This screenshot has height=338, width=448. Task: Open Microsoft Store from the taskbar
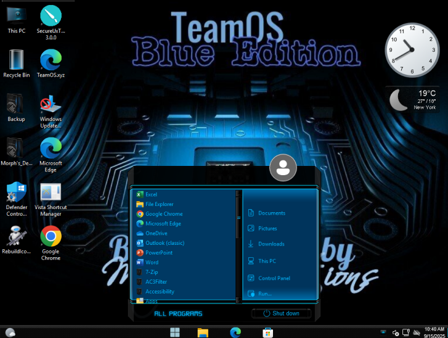[267, 332]
